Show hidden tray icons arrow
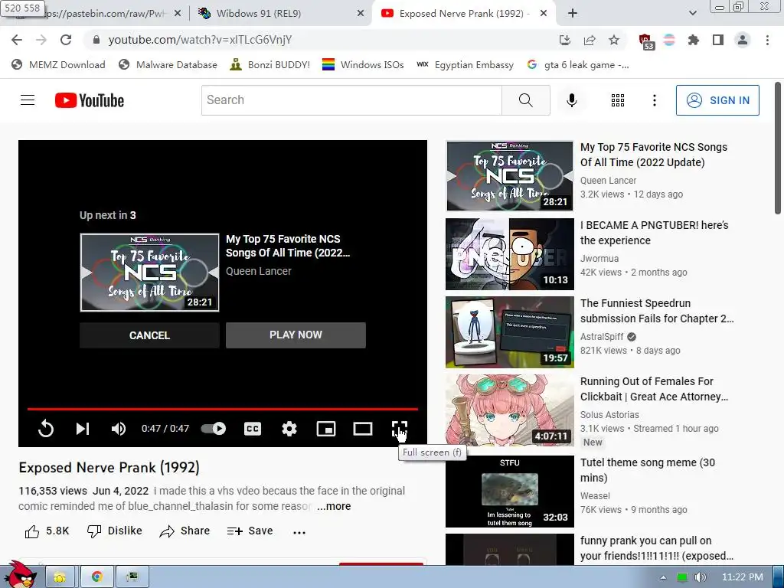Image resolution: width=784 pixels, height=588 pixels. [x=663, y=577]
